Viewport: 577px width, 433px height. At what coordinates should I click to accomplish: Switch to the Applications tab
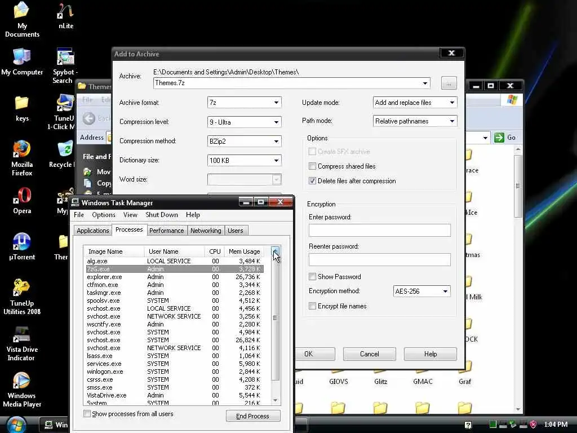pos(93,231)
